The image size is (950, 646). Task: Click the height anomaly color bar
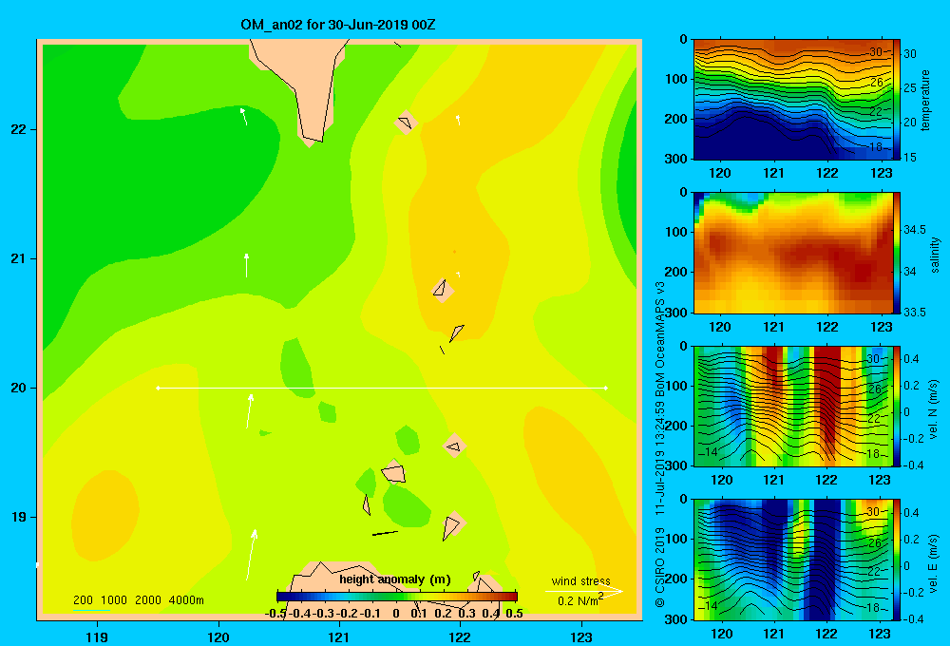click(397, 597)
